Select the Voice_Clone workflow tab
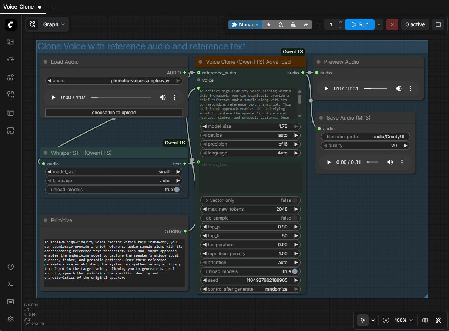The image size is (449, 331). click(19, 7)
